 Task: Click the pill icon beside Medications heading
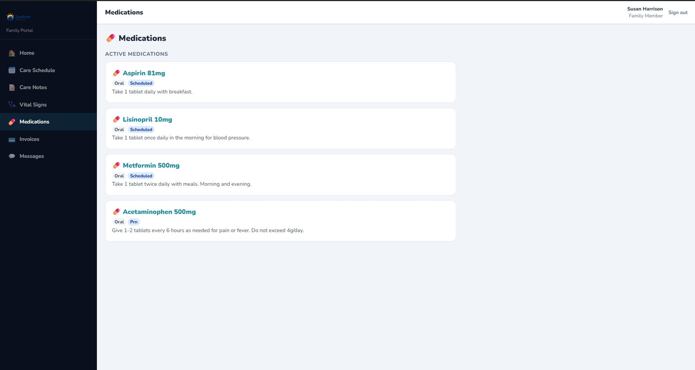pyautogui.click(x=111, y=38)
